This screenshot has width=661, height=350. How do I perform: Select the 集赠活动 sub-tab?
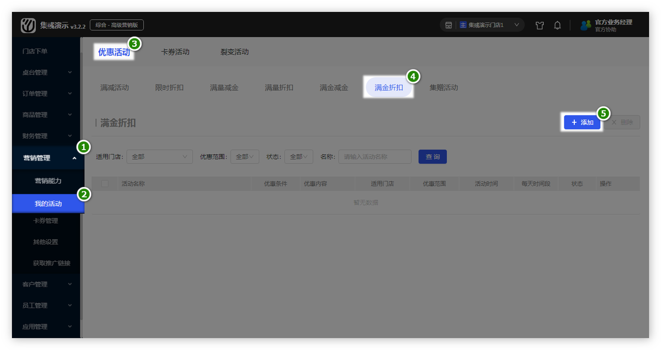tap(444, 88)
